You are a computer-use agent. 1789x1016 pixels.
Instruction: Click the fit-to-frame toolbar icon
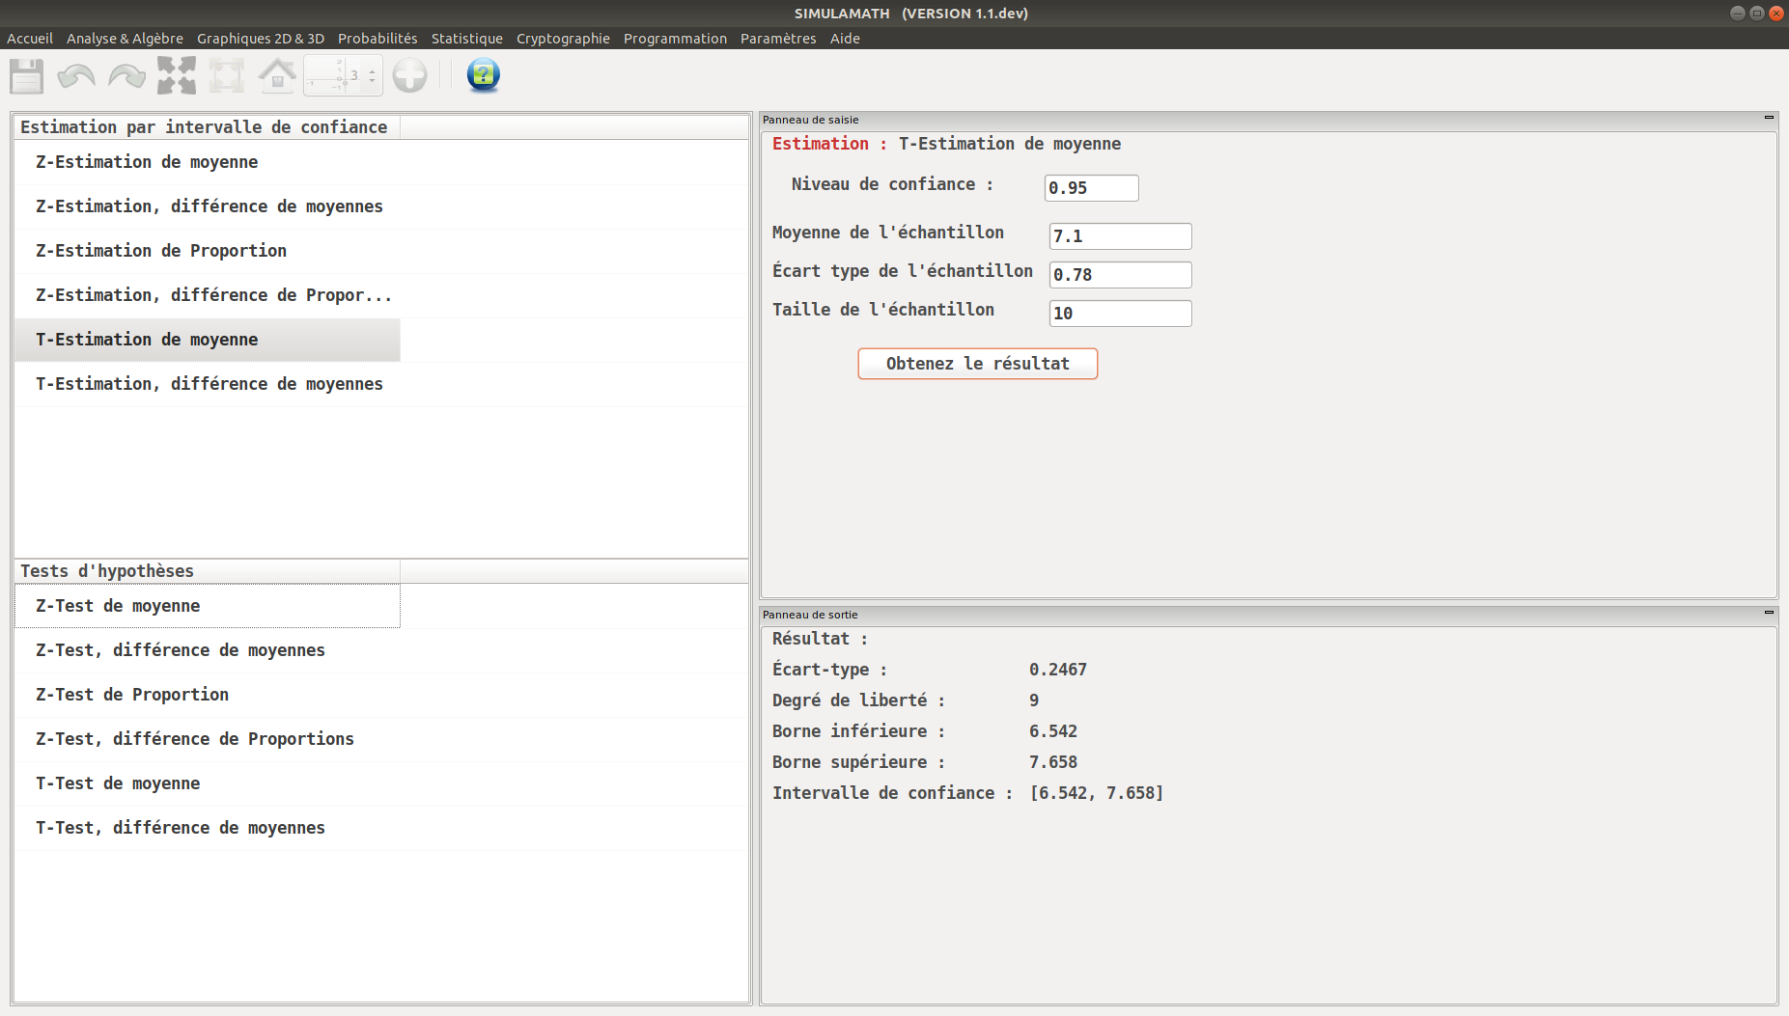point(227,75)
